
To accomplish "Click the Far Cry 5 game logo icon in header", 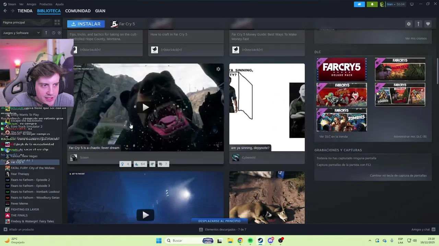I will (114, 24).
